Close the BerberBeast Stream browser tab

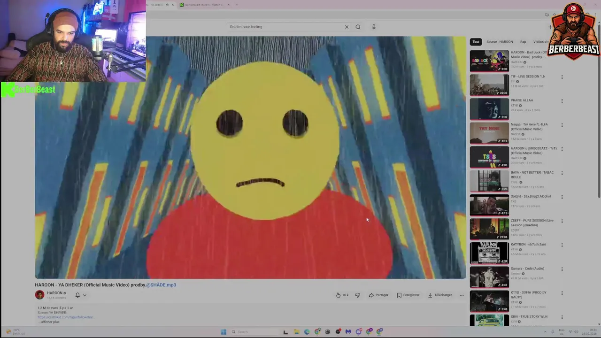click(x=228, y=5)
